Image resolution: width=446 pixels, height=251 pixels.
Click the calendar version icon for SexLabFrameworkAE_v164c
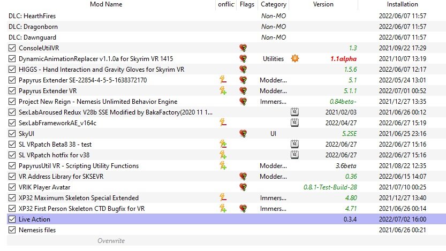click(294, 123)
